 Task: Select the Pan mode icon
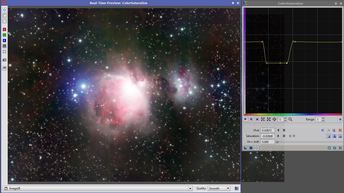(x=274, y=119)
